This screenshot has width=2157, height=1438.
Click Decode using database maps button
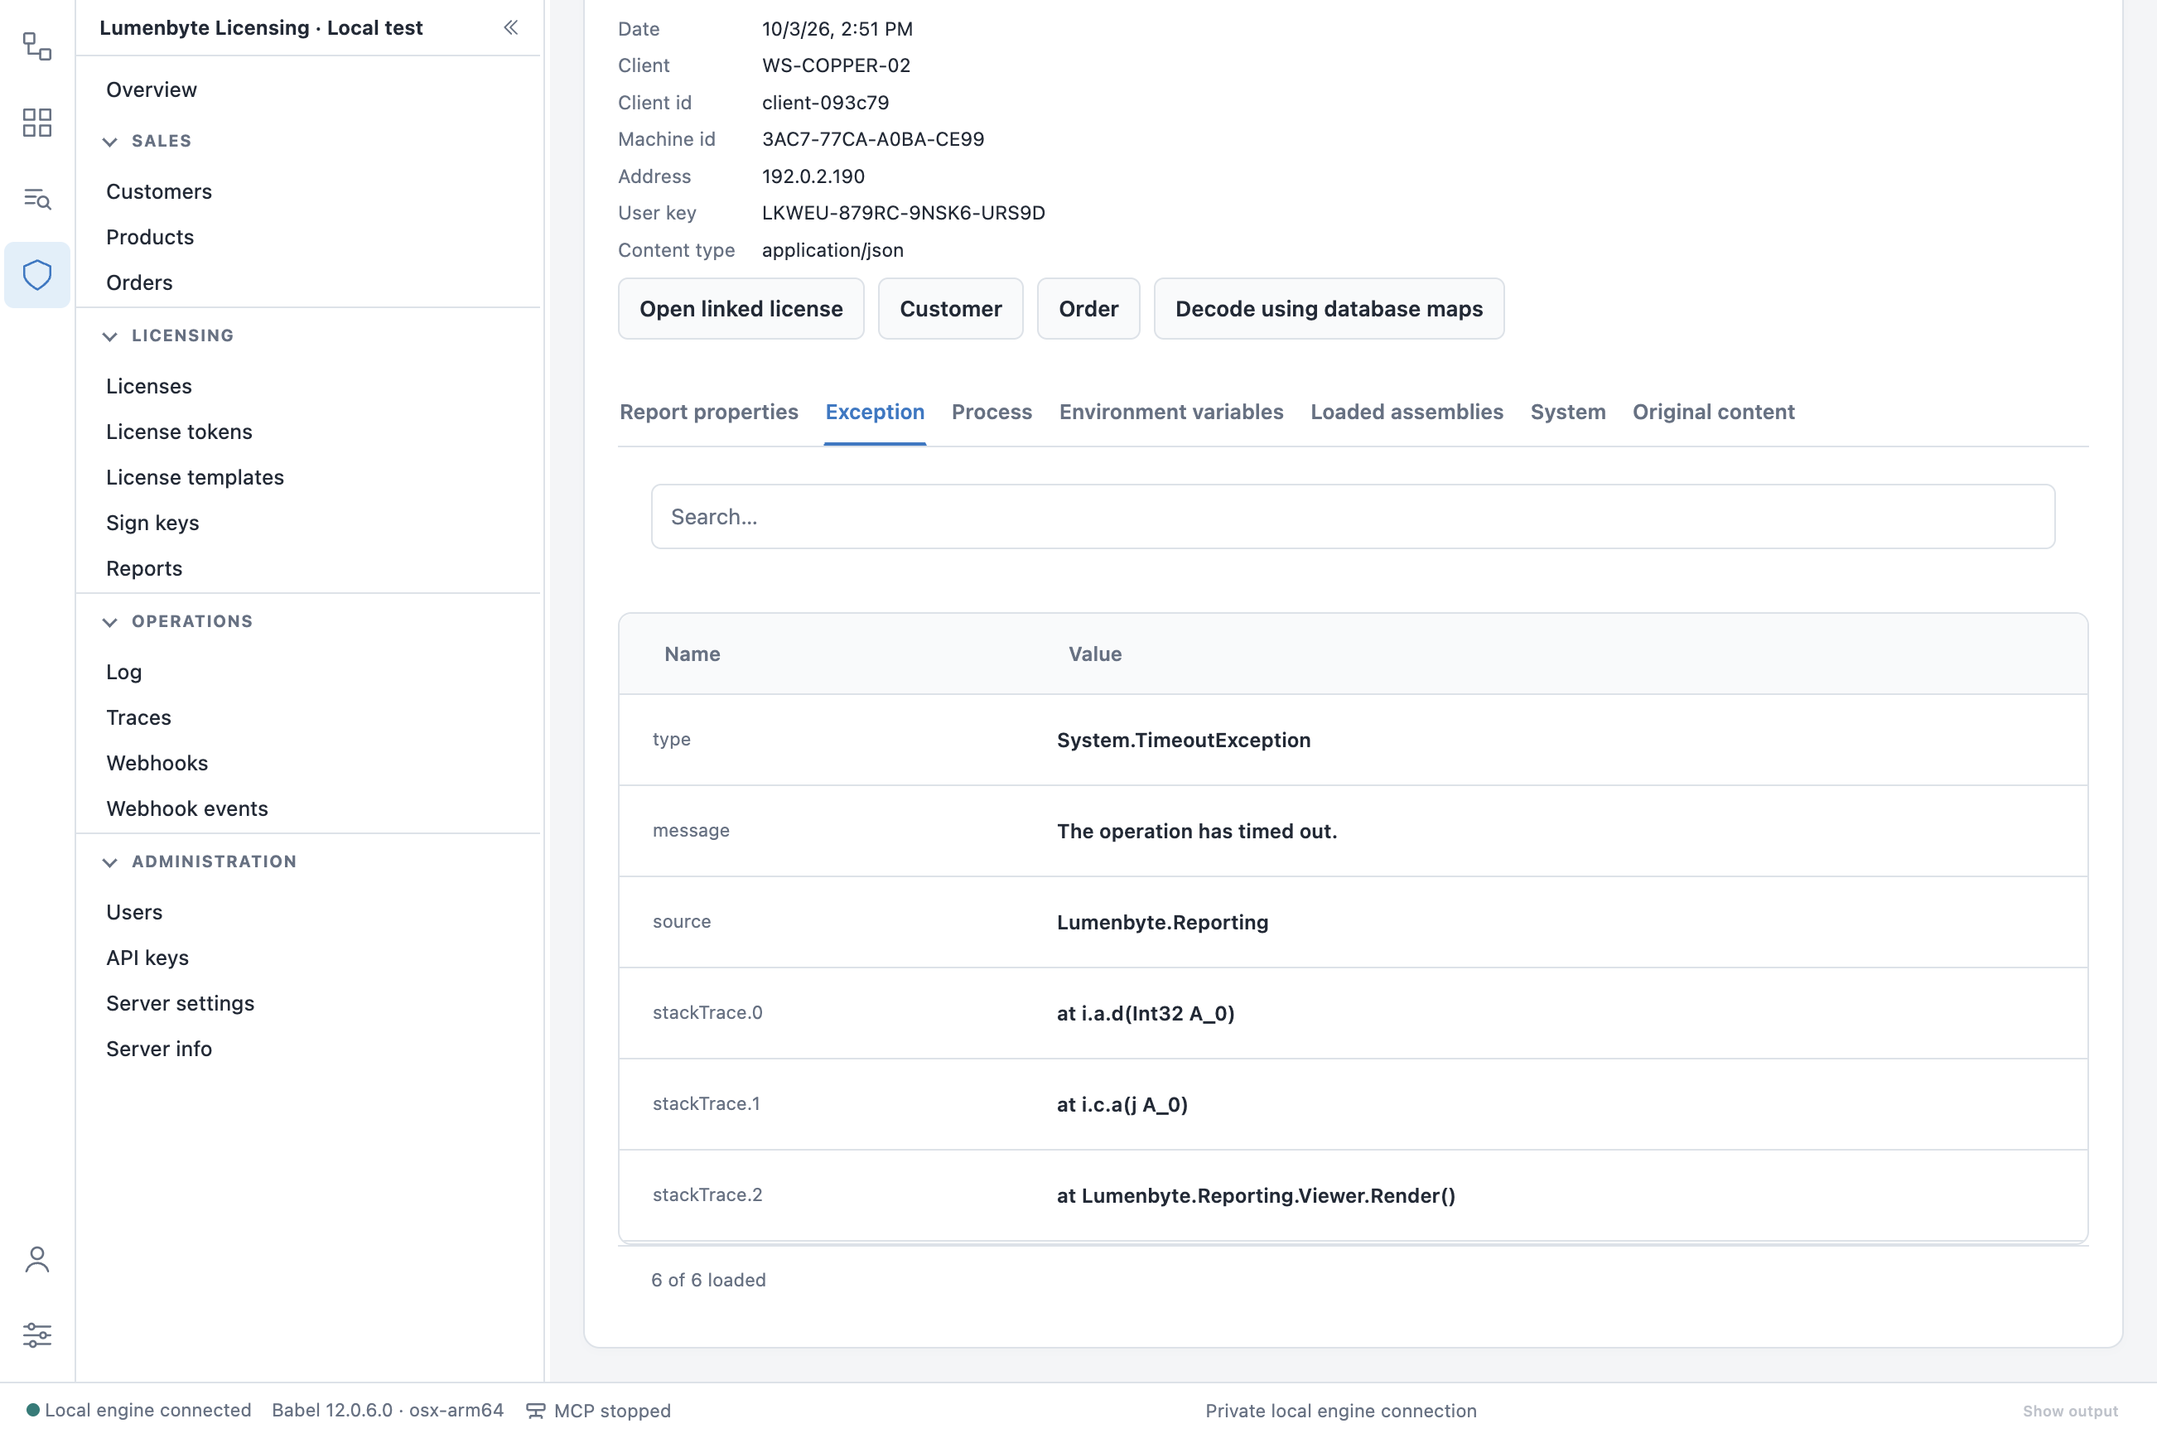click(x=1329, y=309)
